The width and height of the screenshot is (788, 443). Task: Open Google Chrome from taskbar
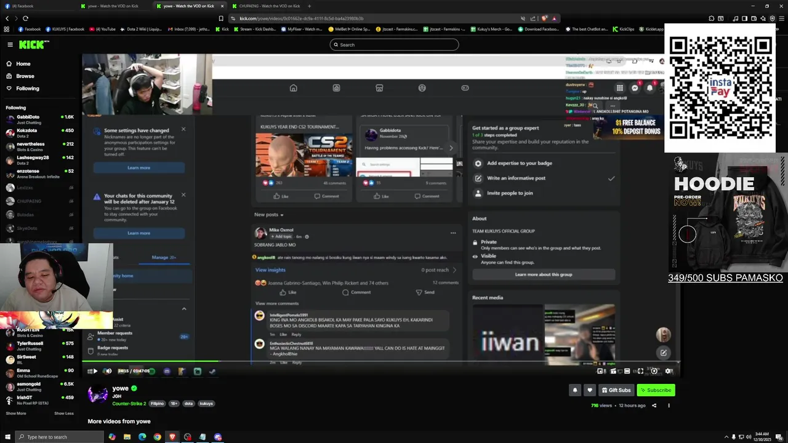(x=157, y=437)
